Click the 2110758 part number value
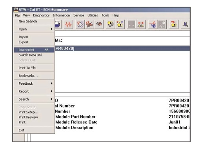The height and width of the screenshot is (142, 202). (179, 117)
